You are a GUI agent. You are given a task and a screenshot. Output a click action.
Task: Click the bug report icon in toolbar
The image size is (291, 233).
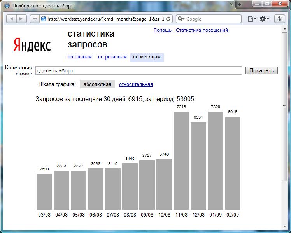[x=280, y=19]
